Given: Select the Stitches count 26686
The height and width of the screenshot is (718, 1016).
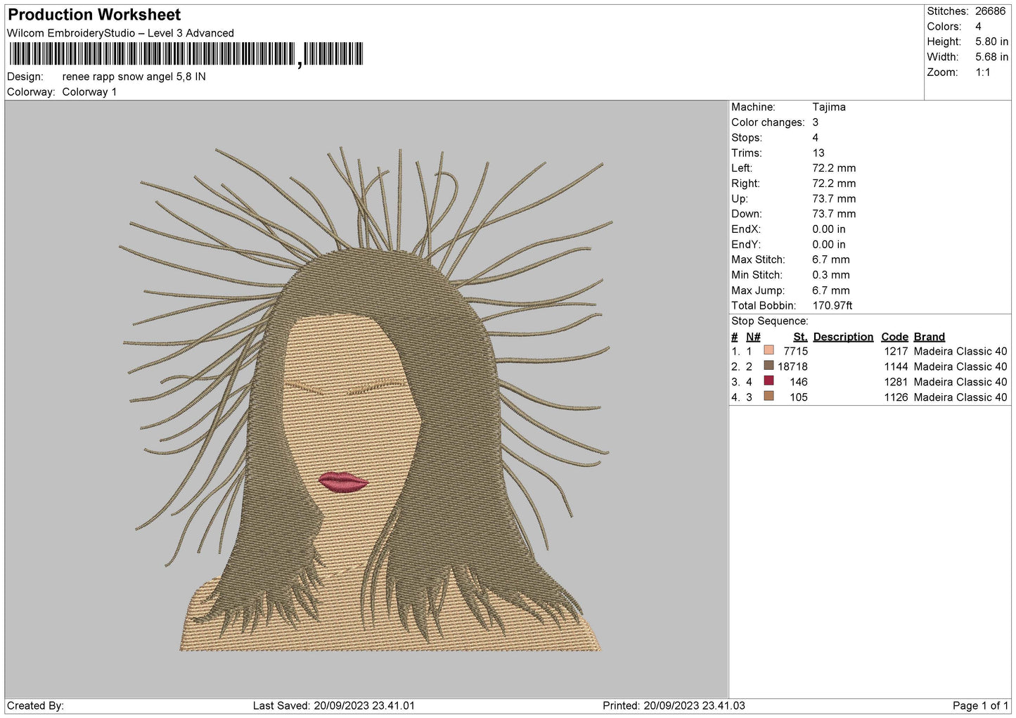Looking at the screenshot, I should (990, 11).
